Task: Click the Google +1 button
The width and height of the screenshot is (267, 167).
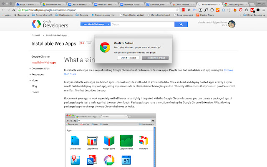Action: pos(82,43)
